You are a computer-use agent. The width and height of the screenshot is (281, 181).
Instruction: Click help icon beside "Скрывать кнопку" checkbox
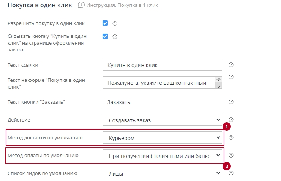pos(115,37)
